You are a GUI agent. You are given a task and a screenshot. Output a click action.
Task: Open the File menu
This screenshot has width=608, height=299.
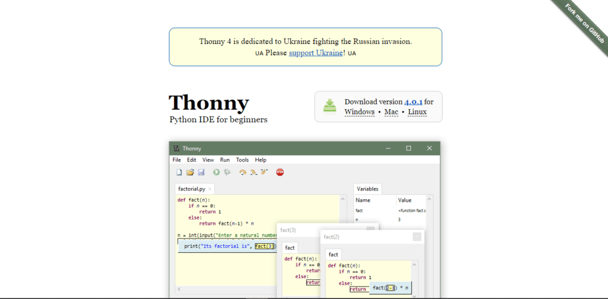coord(177,160)
